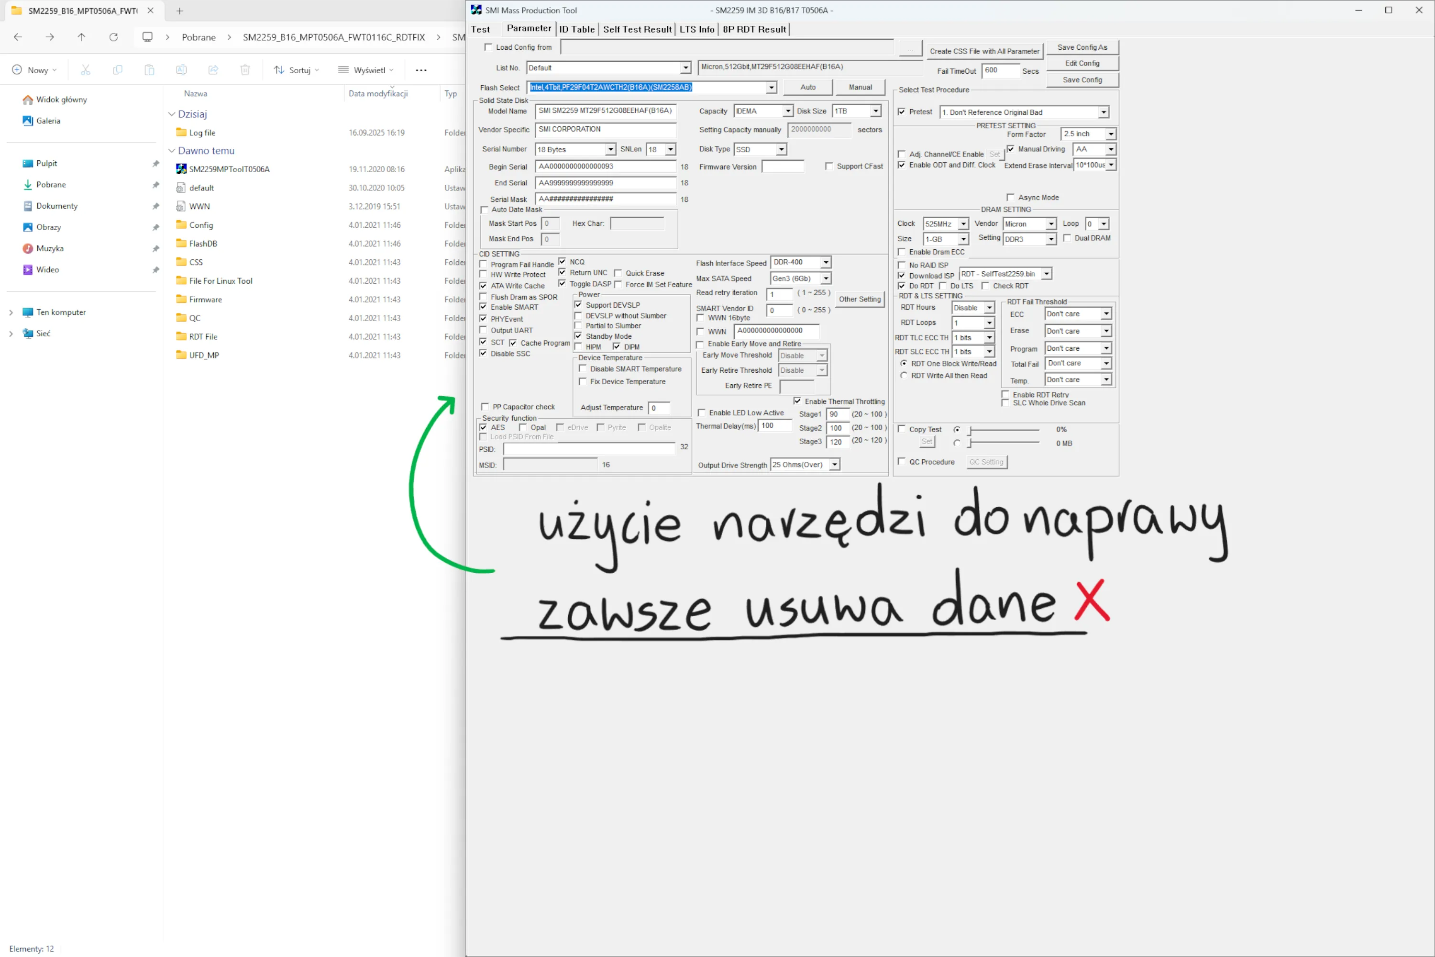Select RDT Write All then Read

(904, 376)
